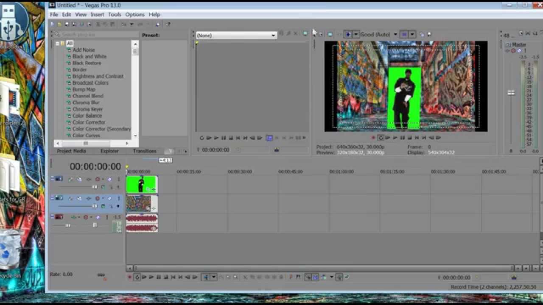
Task: Open the Options menu
Action: coord(135,14)
